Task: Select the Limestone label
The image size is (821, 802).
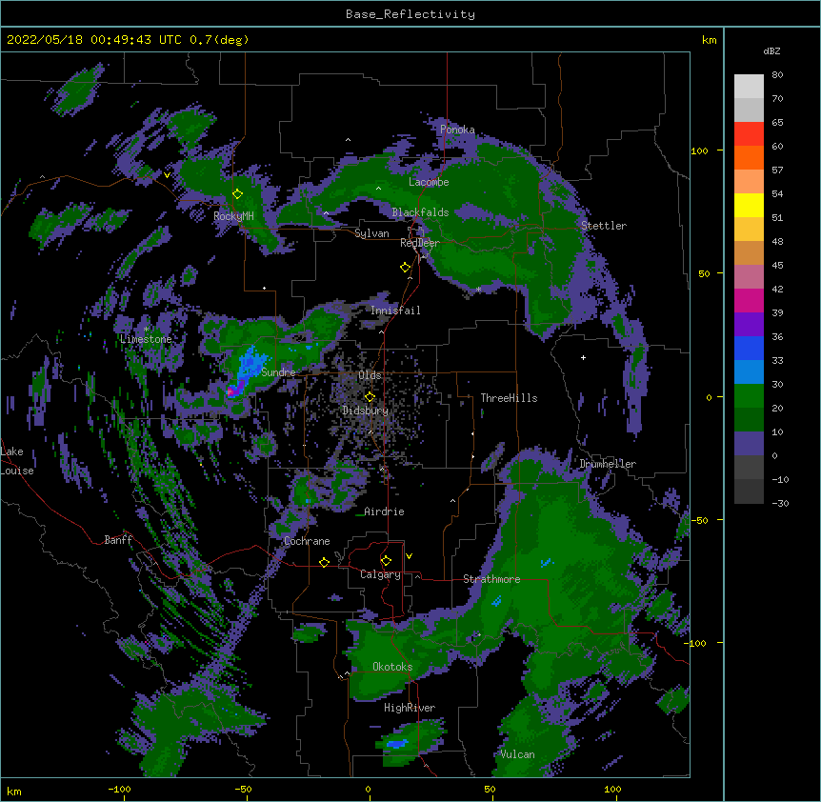Action: coord(146,339)
